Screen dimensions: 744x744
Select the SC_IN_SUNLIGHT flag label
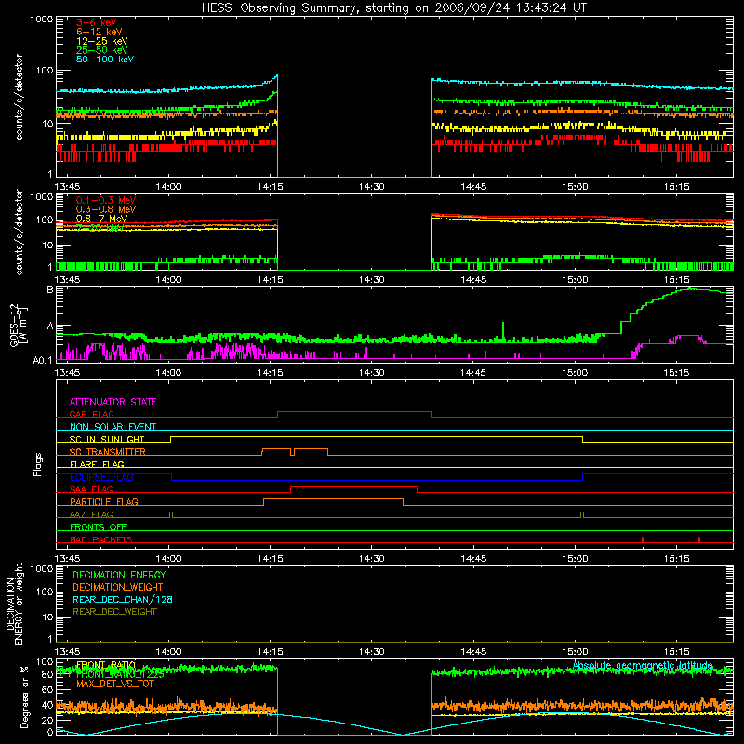(107, 439)
